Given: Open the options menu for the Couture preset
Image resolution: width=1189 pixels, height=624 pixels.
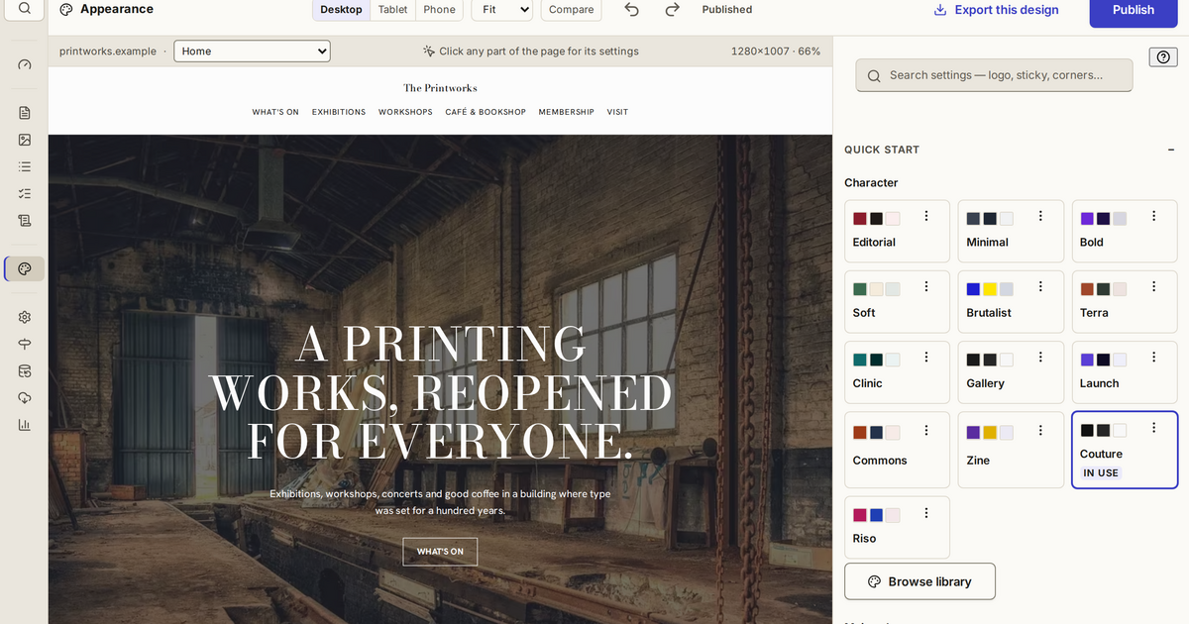Looking at the screenshot, I should [1153, 428].
